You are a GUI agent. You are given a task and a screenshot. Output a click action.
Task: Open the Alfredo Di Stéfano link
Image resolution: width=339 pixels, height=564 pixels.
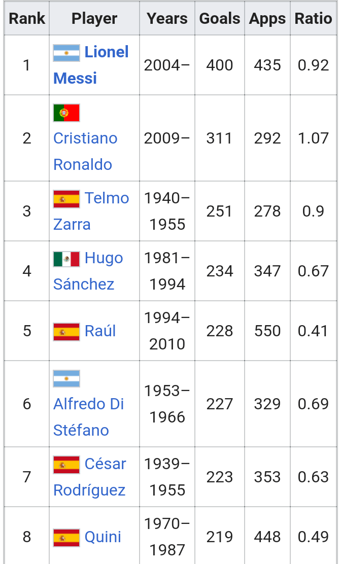(88, 417)
